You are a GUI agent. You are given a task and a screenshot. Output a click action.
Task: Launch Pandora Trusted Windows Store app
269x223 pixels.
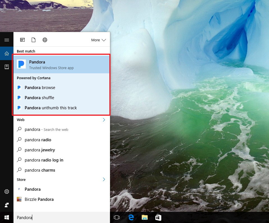coord(61,65)
